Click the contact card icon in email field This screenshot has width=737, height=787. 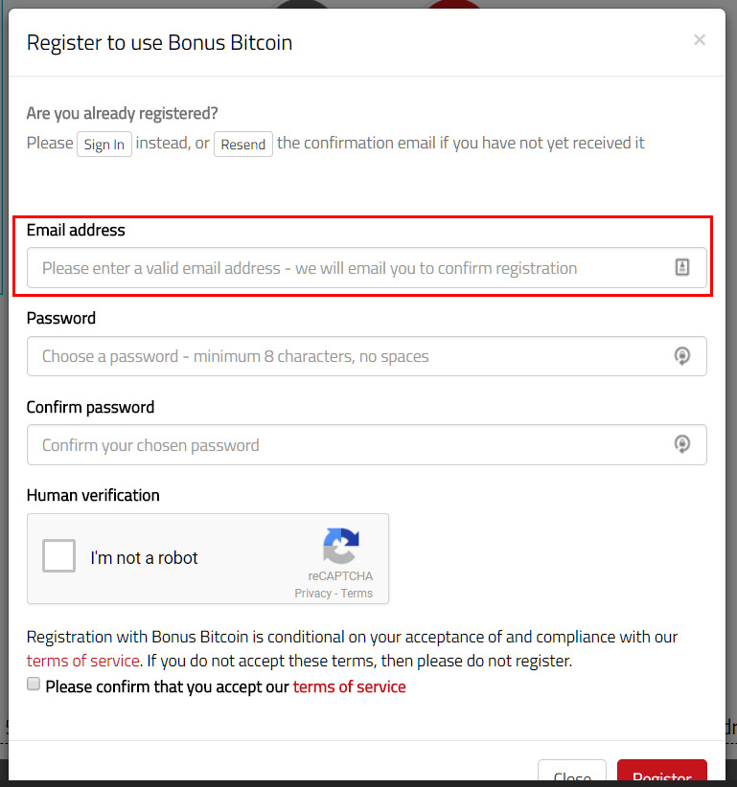click(x=681, y=267)
